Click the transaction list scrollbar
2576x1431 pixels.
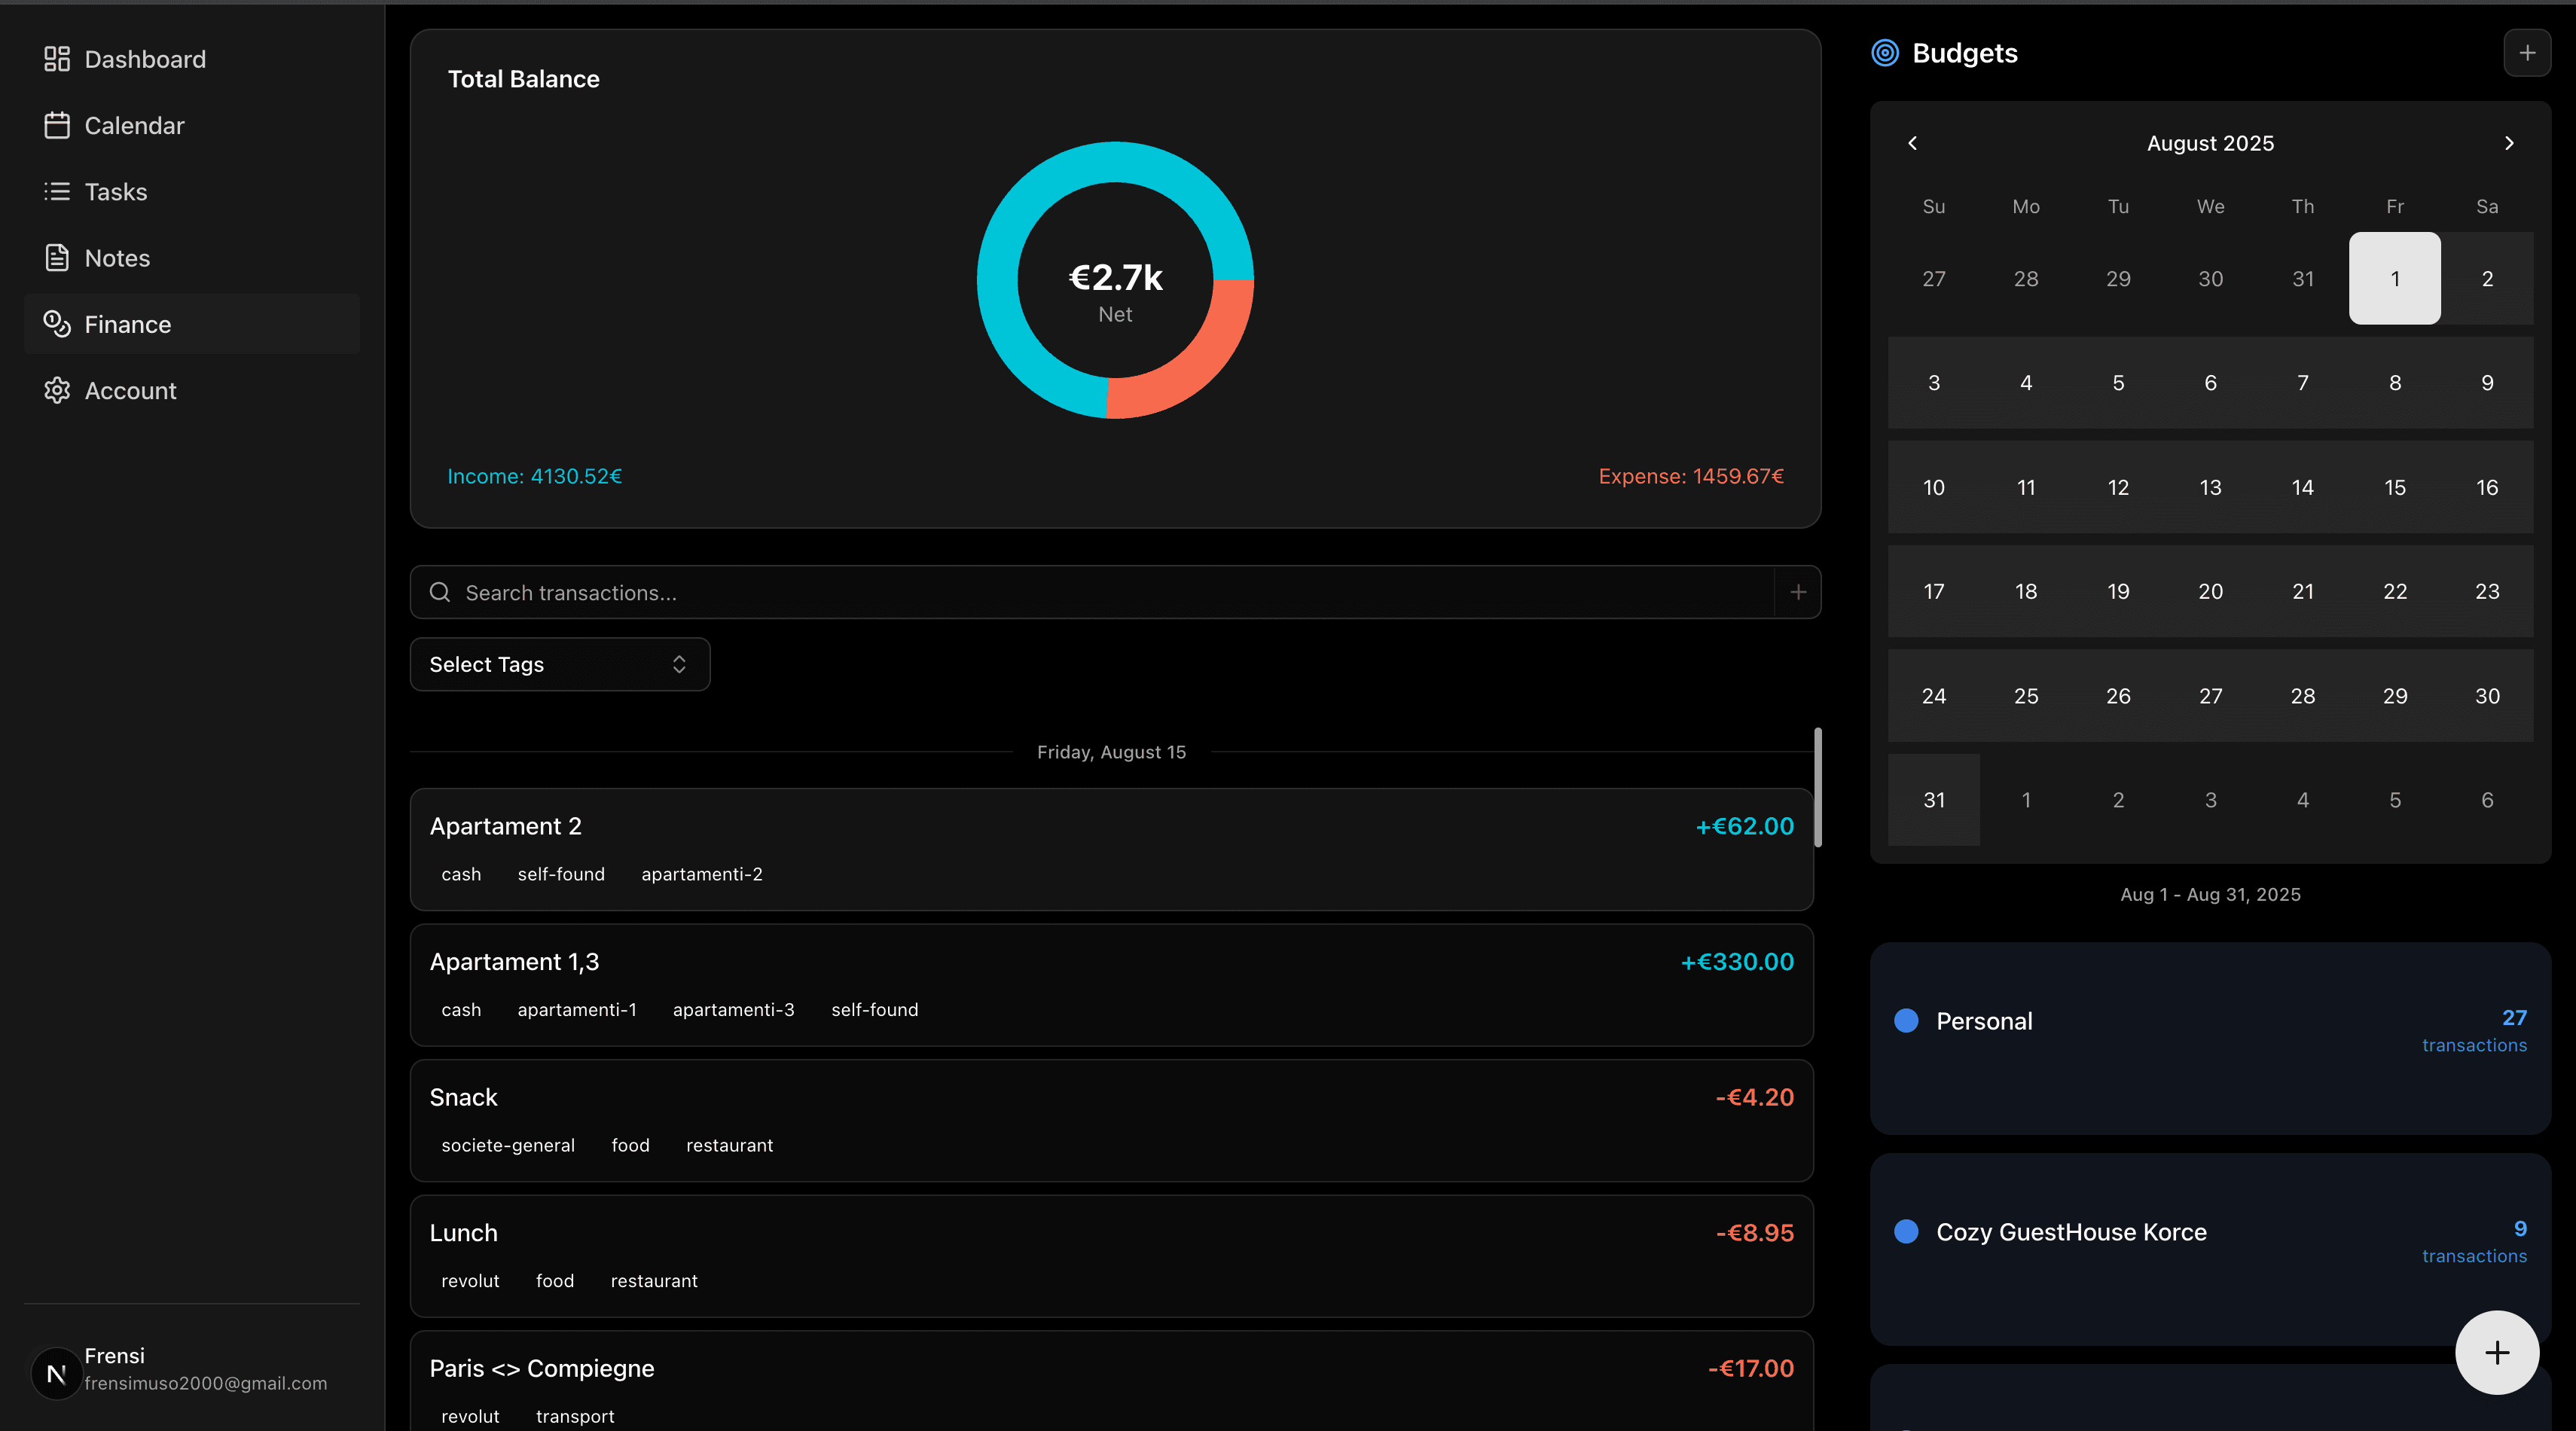(x=1820, y=790)
